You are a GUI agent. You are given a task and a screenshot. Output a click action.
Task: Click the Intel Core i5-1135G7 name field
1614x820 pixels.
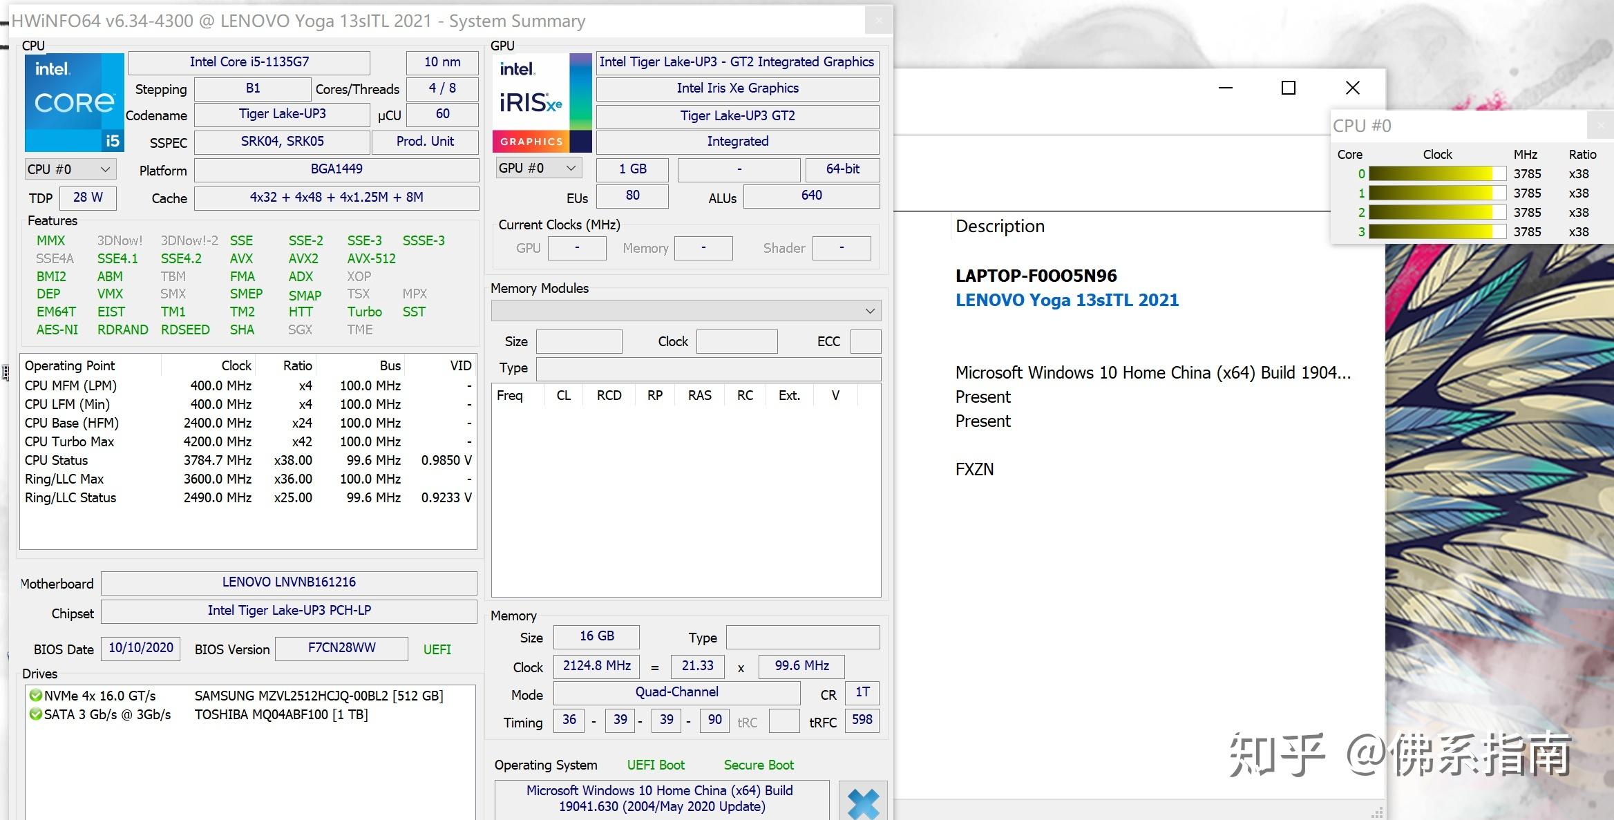249,62
